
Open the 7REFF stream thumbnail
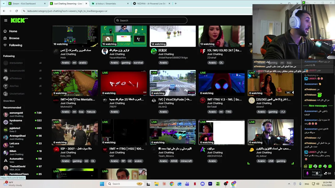coord(124,83)
